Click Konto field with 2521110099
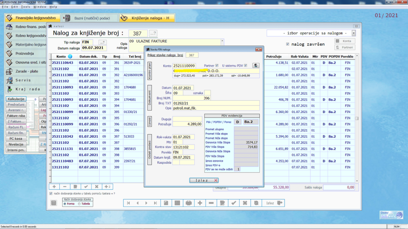 tap(184, 66)
